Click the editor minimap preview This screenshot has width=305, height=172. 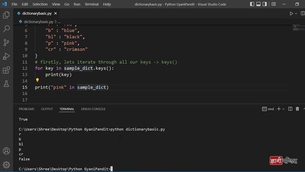coord(299,28)
